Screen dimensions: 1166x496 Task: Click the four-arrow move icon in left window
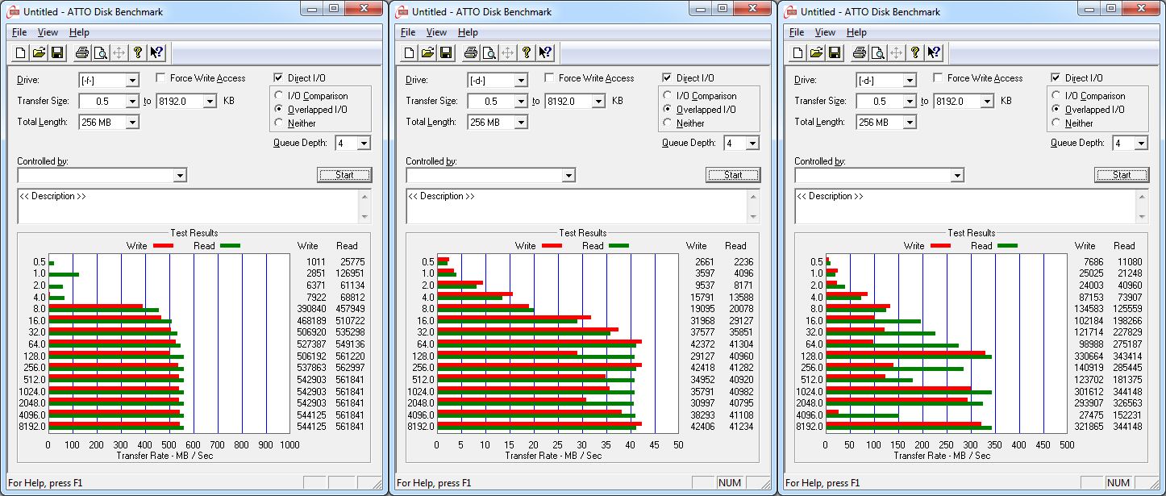pos(119,53)
